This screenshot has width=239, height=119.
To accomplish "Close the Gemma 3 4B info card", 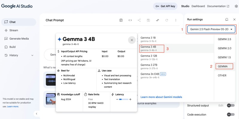I will pyautogui.click(x=132, y=40).
